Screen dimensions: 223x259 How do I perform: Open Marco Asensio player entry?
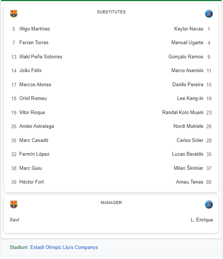[x=187, y=71]
